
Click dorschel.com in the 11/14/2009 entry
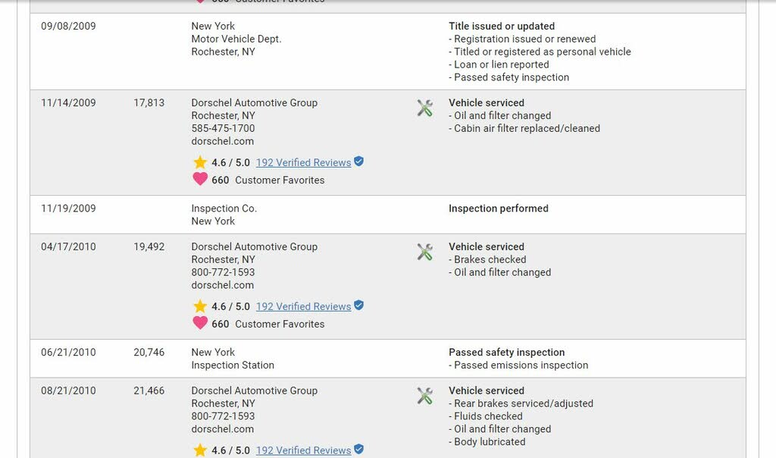(x=223, y=141)
